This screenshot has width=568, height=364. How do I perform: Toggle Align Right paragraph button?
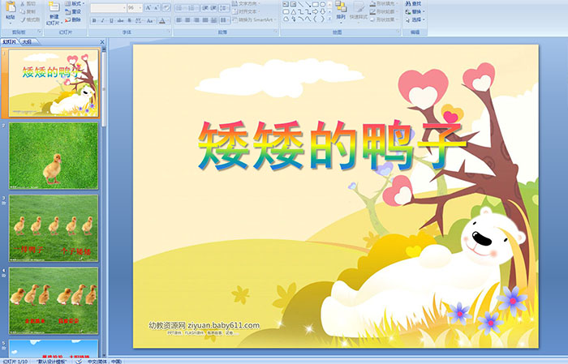(196, 20)
